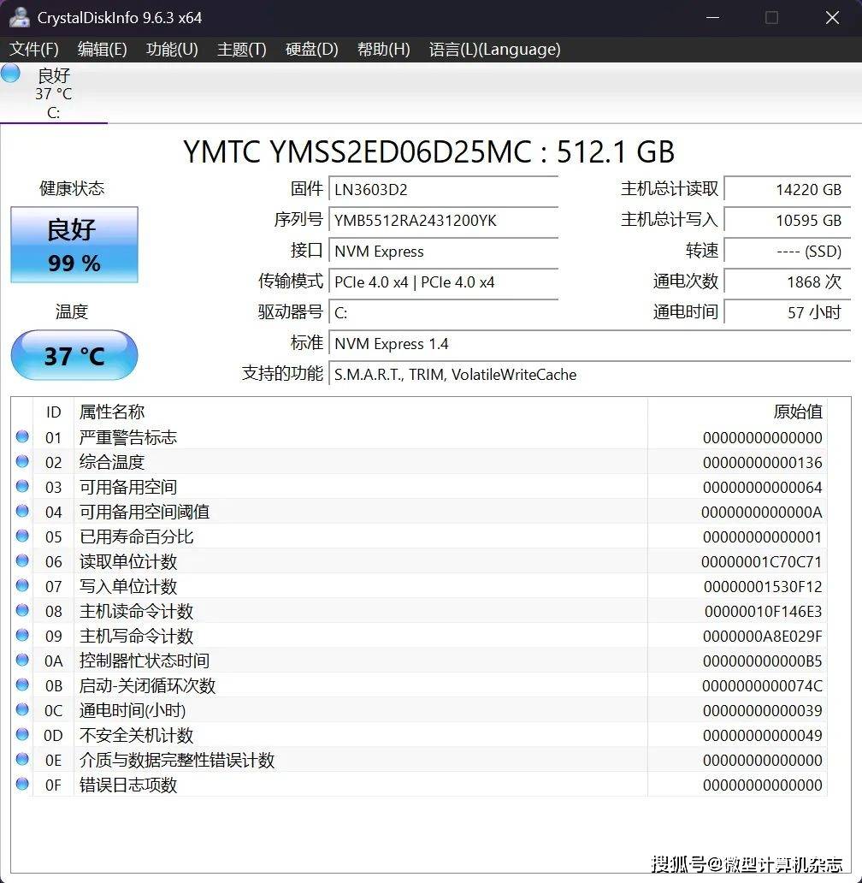Click the status orb for attribute 0B 启动-关闭循环次数
Screen dimensions: 862x883
[x=22, y=684]
